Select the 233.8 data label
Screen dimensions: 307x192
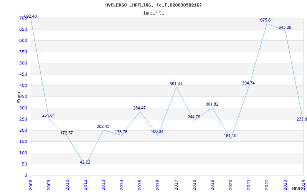(302, 119)
